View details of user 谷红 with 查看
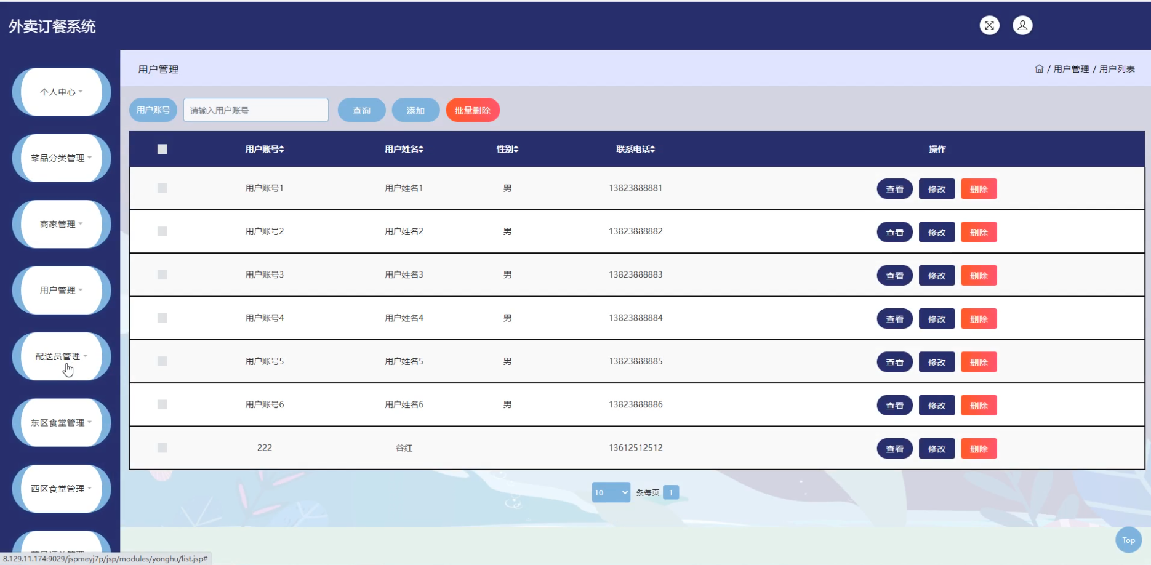 [895, 449]
